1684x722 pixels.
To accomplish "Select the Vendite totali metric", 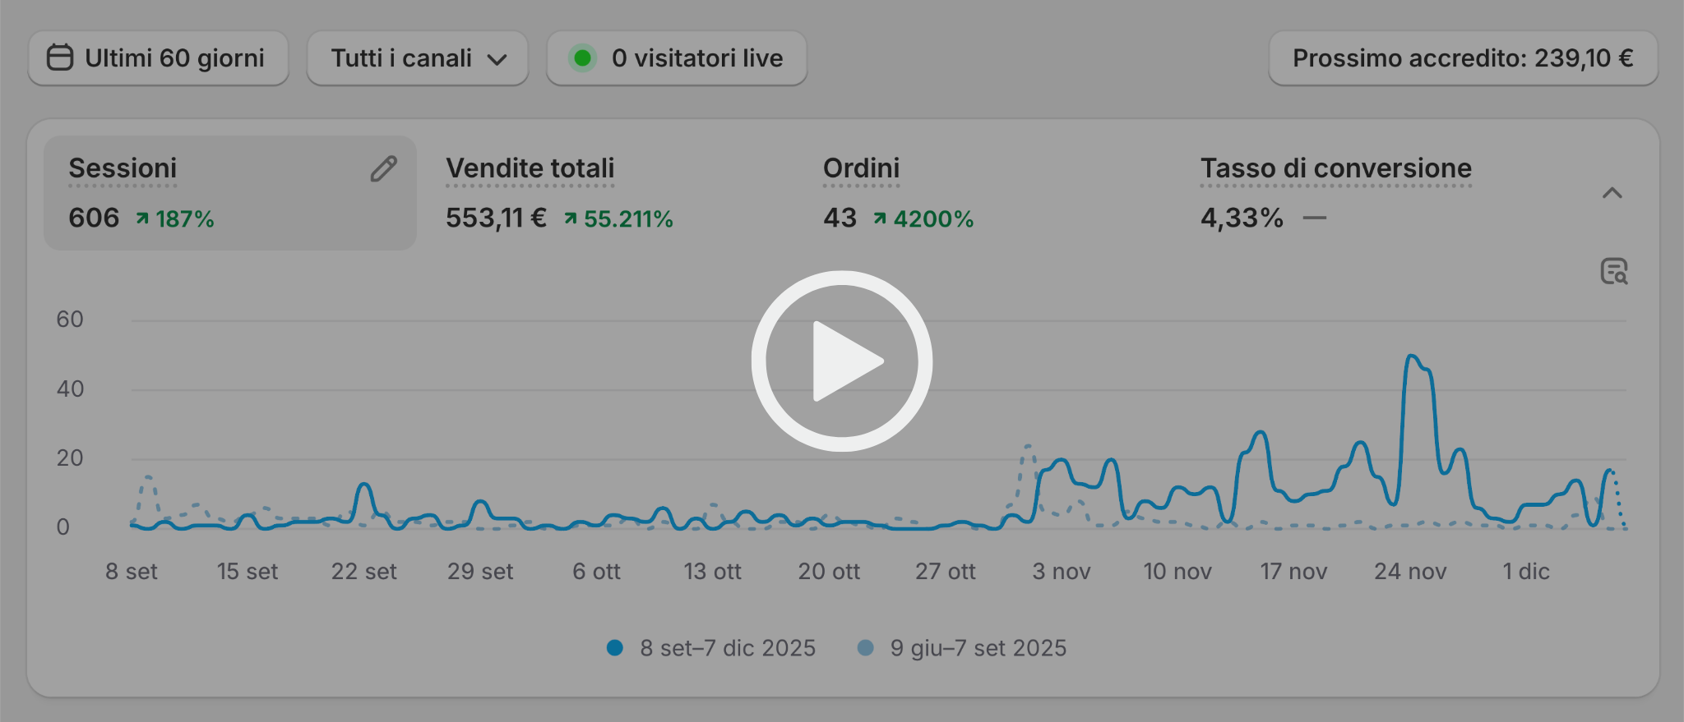I will 530,169.
